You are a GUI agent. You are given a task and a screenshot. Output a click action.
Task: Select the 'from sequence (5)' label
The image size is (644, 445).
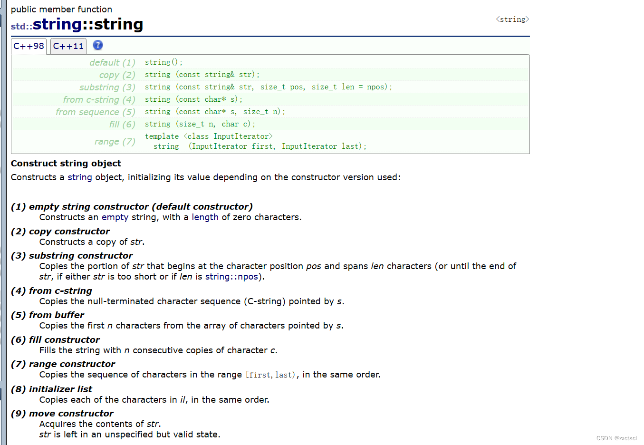pos(96,112)
